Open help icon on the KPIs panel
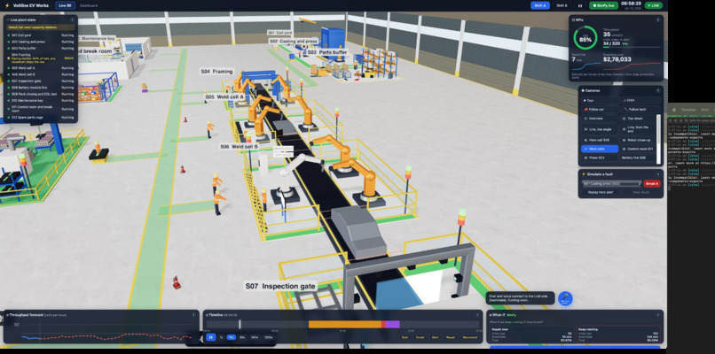 pyautogui.click(x=657, y=20)
